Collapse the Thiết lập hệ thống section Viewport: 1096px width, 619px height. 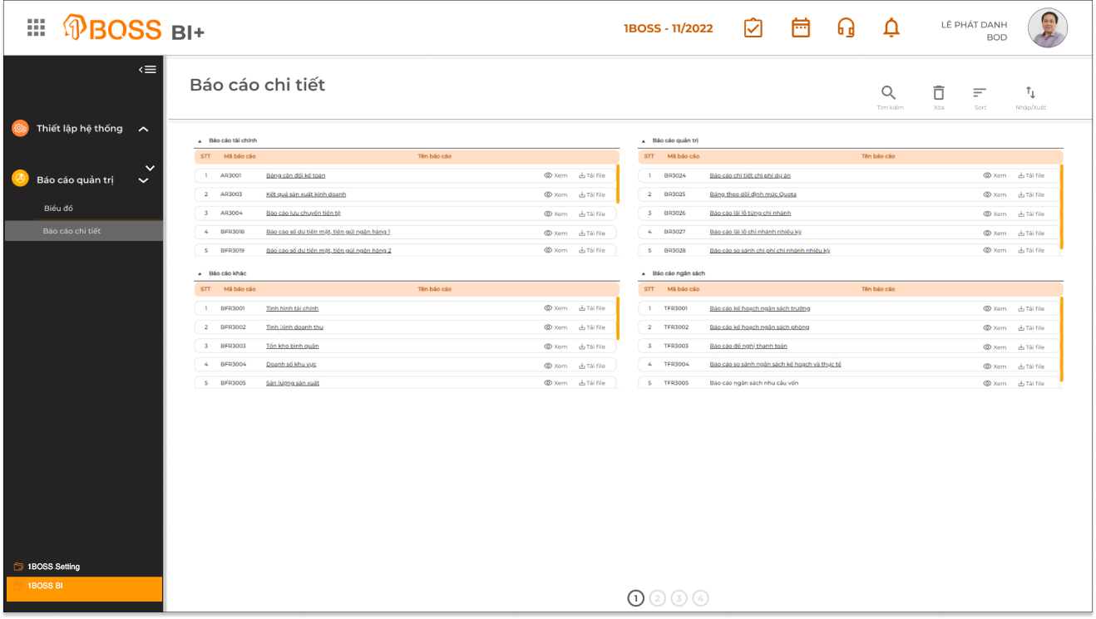(x=143, y=129)
